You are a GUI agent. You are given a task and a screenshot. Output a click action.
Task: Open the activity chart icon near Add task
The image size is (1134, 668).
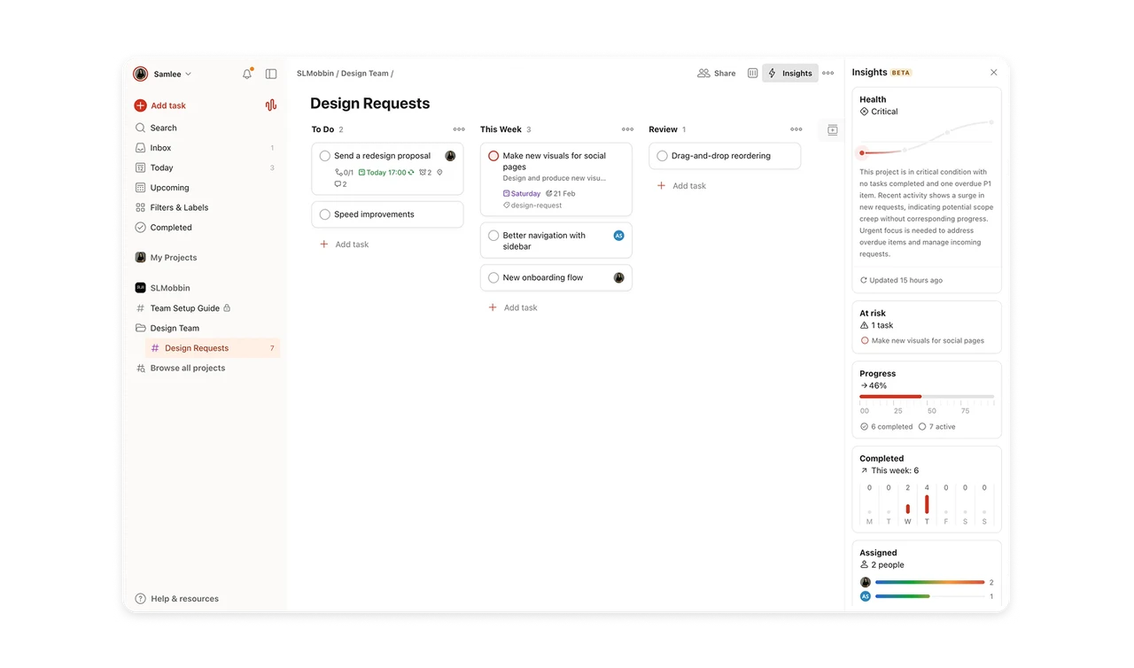270,105
